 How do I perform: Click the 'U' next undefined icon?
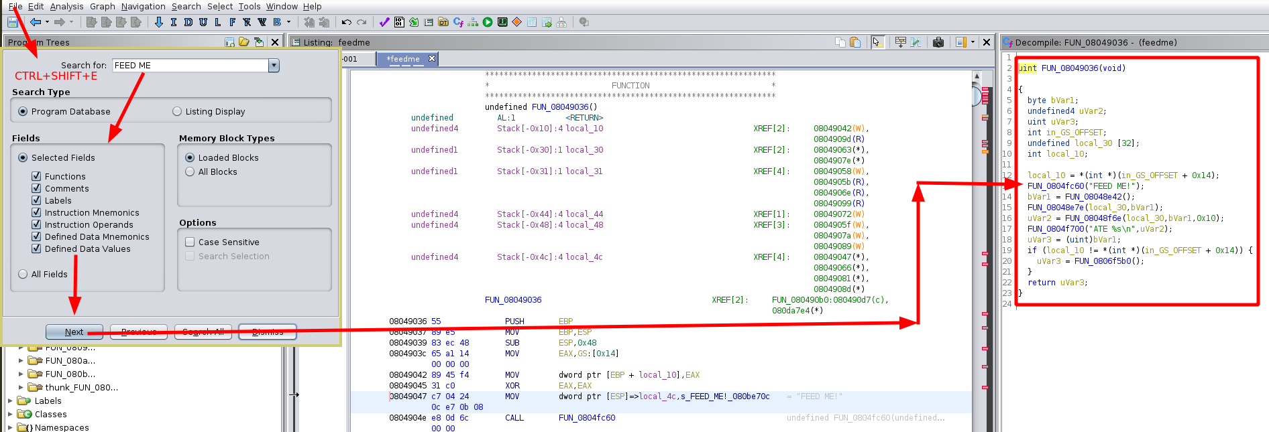pyautogui.click(x=203, y=22)
